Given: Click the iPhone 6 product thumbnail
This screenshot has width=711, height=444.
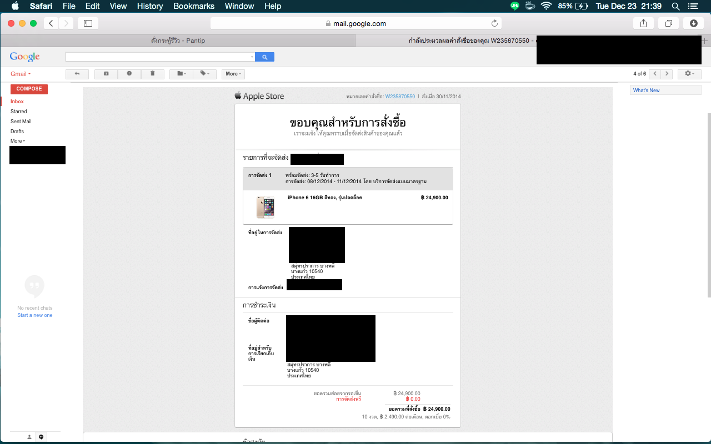Looking at the screenshot, I should [x=265, y=207].
